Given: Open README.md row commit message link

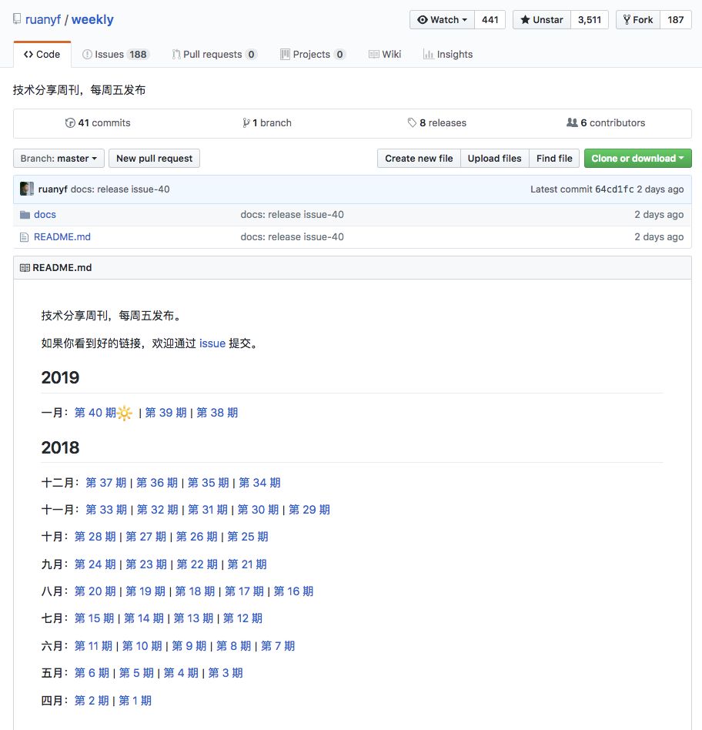Looking at the screenshot, I should click(x=292, y=237).
